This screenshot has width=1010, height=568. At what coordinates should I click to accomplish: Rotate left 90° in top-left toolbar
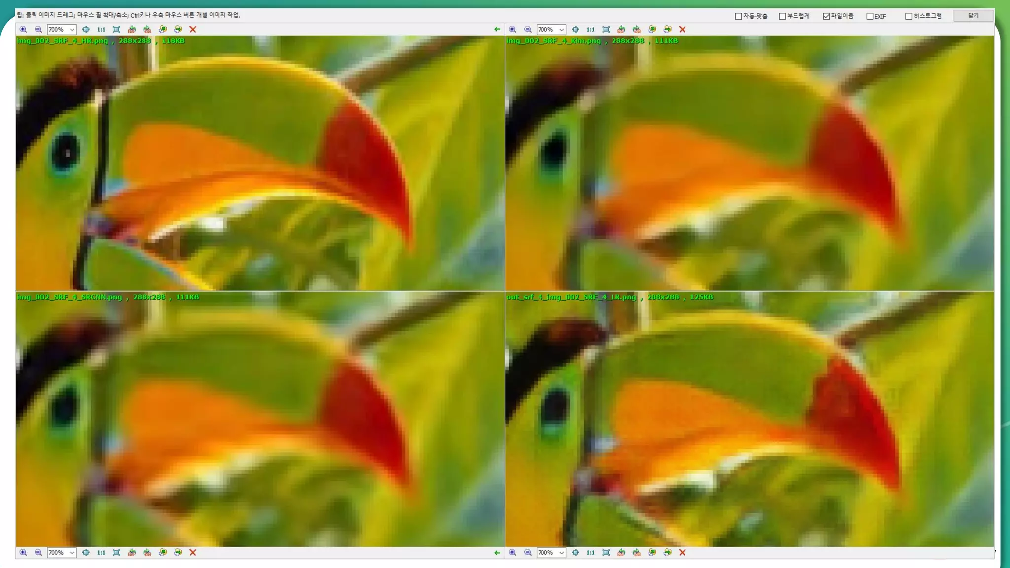click(x=132, y=29)
